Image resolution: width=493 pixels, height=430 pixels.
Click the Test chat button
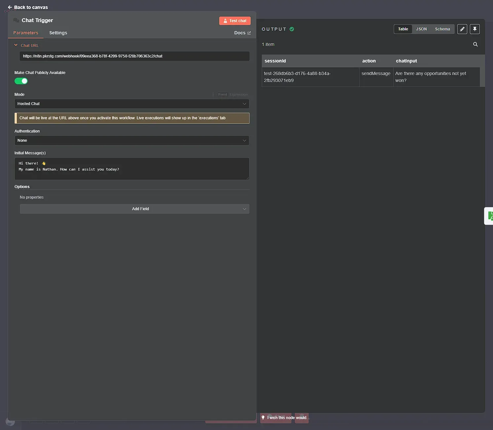(x=235, y=20)
